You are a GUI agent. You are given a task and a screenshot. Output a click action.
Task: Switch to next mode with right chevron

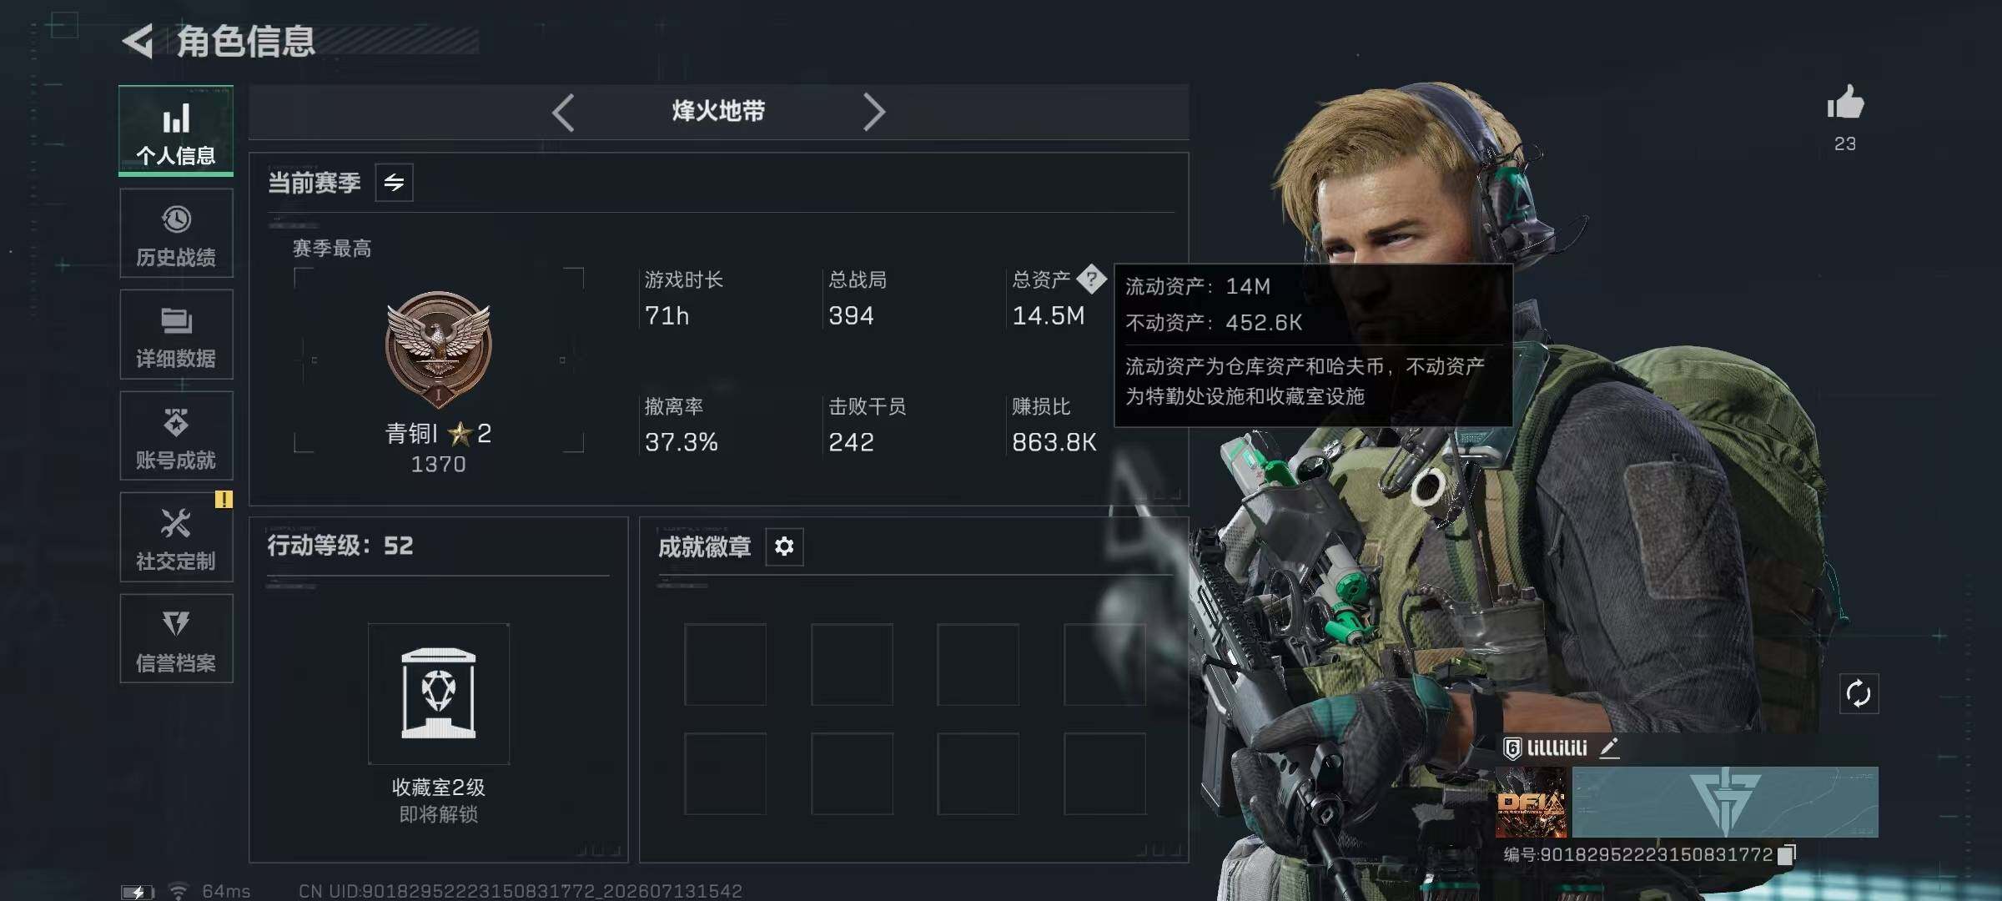click(x=873, y=112)
